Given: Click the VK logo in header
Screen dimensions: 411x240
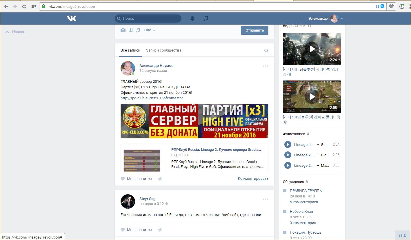Looking at the screenshot, I should pyautogui.click(x=72, y=19).
